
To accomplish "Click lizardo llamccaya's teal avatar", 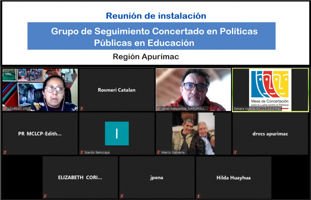I will click(x=117, y=133).
